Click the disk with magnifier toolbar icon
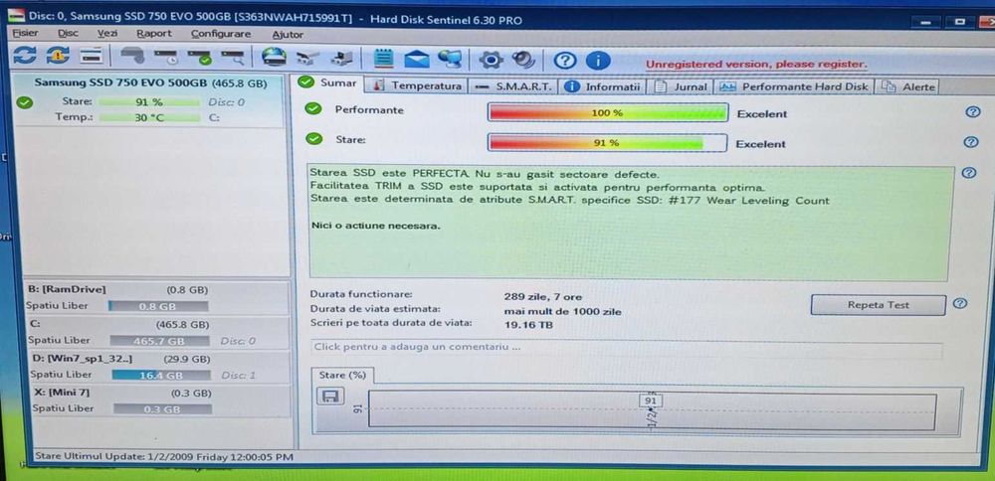Screen dimensions: 995x481 pos(232,58)
